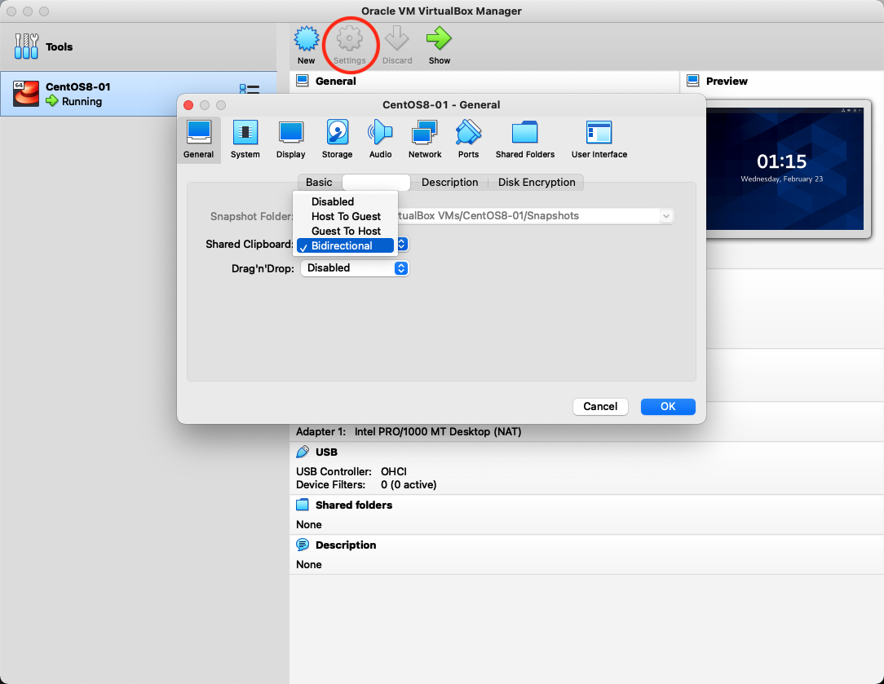Screen dimensions: 884x684
Task: Open the Settings gear in toolbar
Action: point(350,39)
